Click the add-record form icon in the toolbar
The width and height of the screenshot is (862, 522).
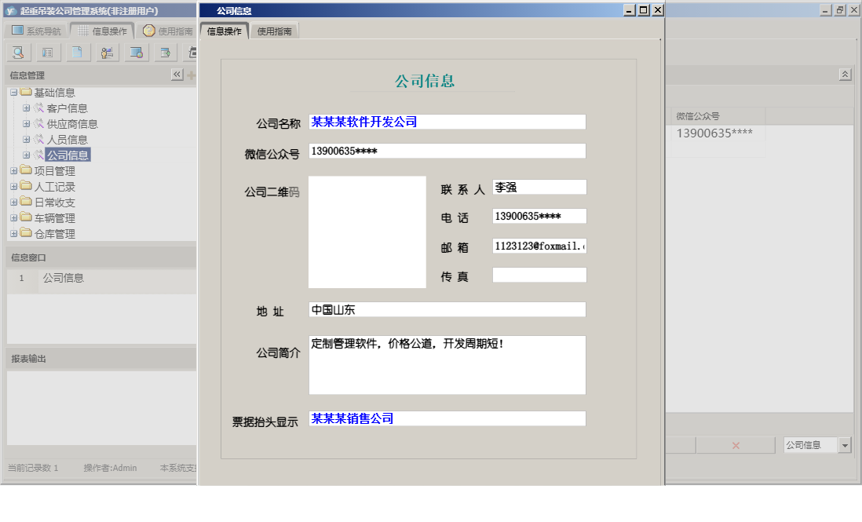click(166, 53)
